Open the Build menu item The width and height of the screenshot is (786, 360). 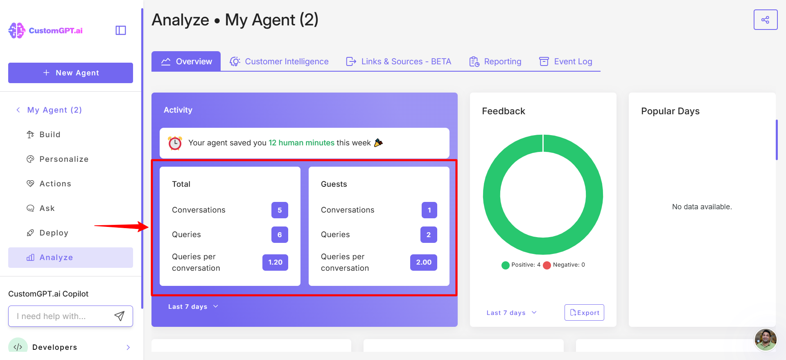coord(70,134)
